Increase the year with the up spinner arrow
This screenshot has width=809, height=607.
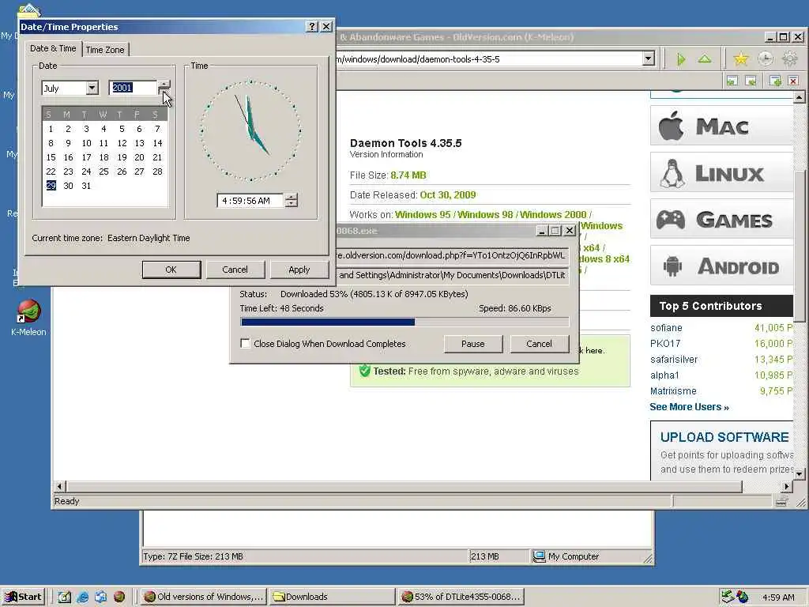164,84
